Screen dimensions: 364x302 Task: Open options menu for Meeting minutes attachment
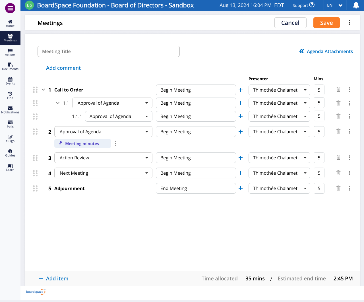point(116,143)
